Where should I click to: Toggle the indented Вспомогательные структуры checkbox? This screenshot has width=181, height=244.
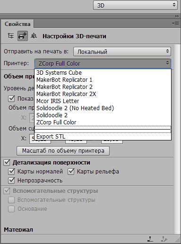(11, 200)
